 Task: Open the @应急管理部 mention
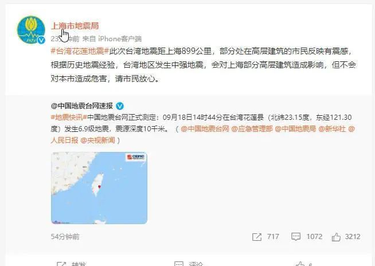(x=252, y=129)
